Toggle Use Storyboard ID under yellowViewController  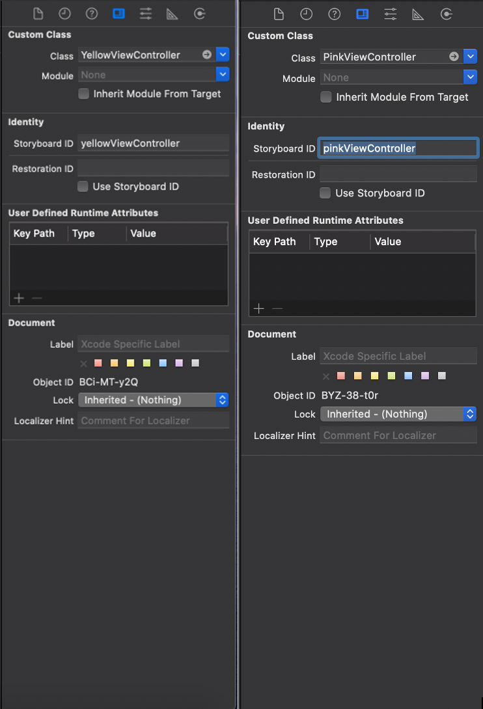(x=83, y=187)
